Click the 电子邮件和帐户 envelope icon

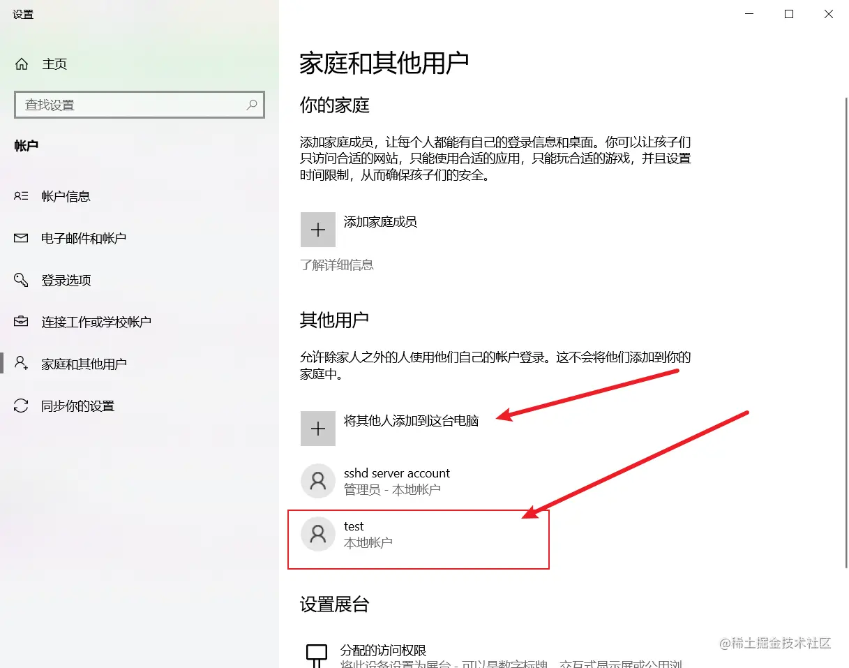click(21, 238)
